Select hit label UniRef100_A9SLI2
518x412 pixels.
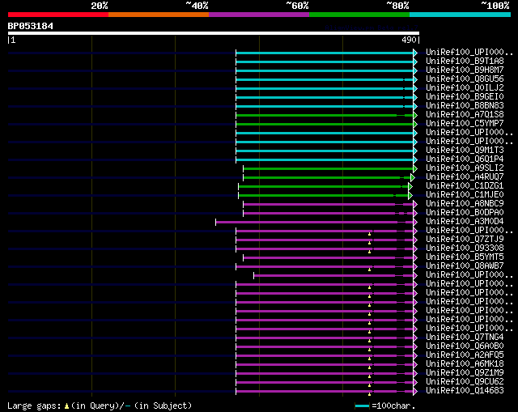465,168
